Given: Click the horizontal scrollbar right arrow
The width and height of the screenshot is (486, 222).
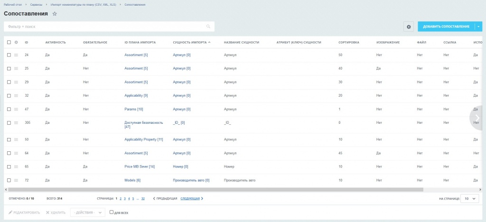Looking at the screenshot, I should [480, 189].
